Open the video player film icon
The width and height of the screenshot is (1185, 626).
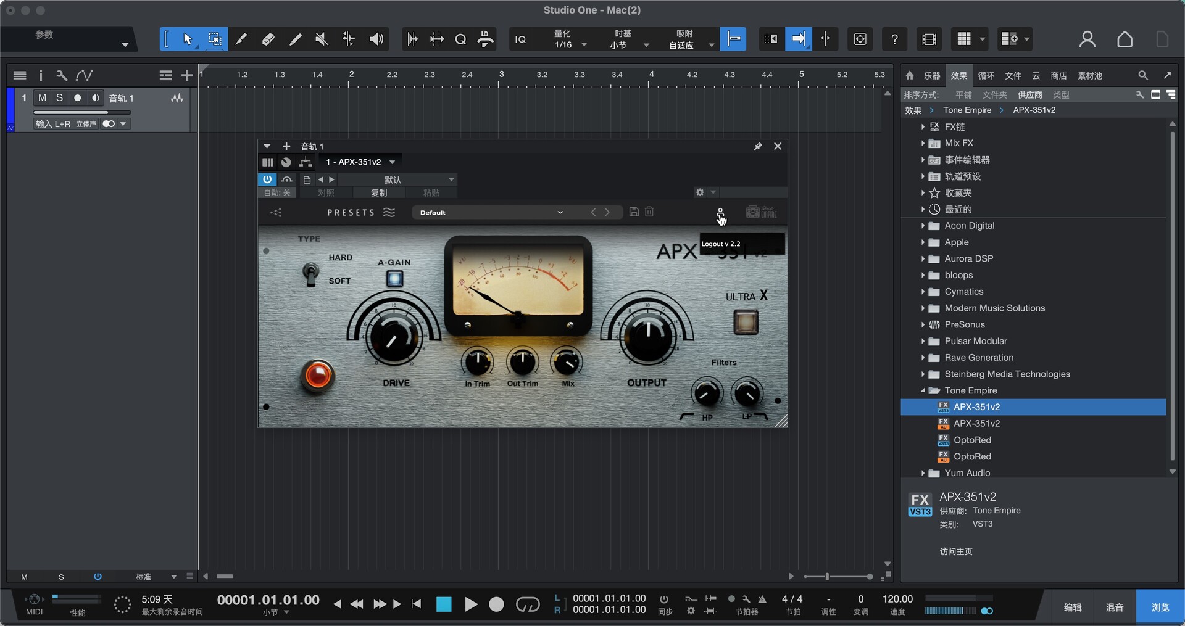tap(929, 39)
